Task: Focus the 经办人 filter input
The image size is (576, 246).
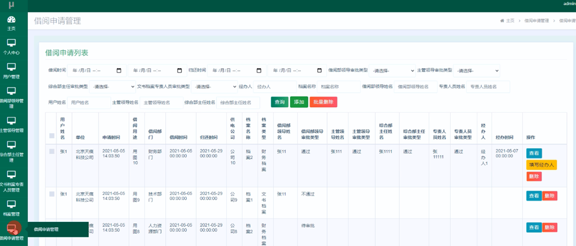Action: [x=275, y=87]
